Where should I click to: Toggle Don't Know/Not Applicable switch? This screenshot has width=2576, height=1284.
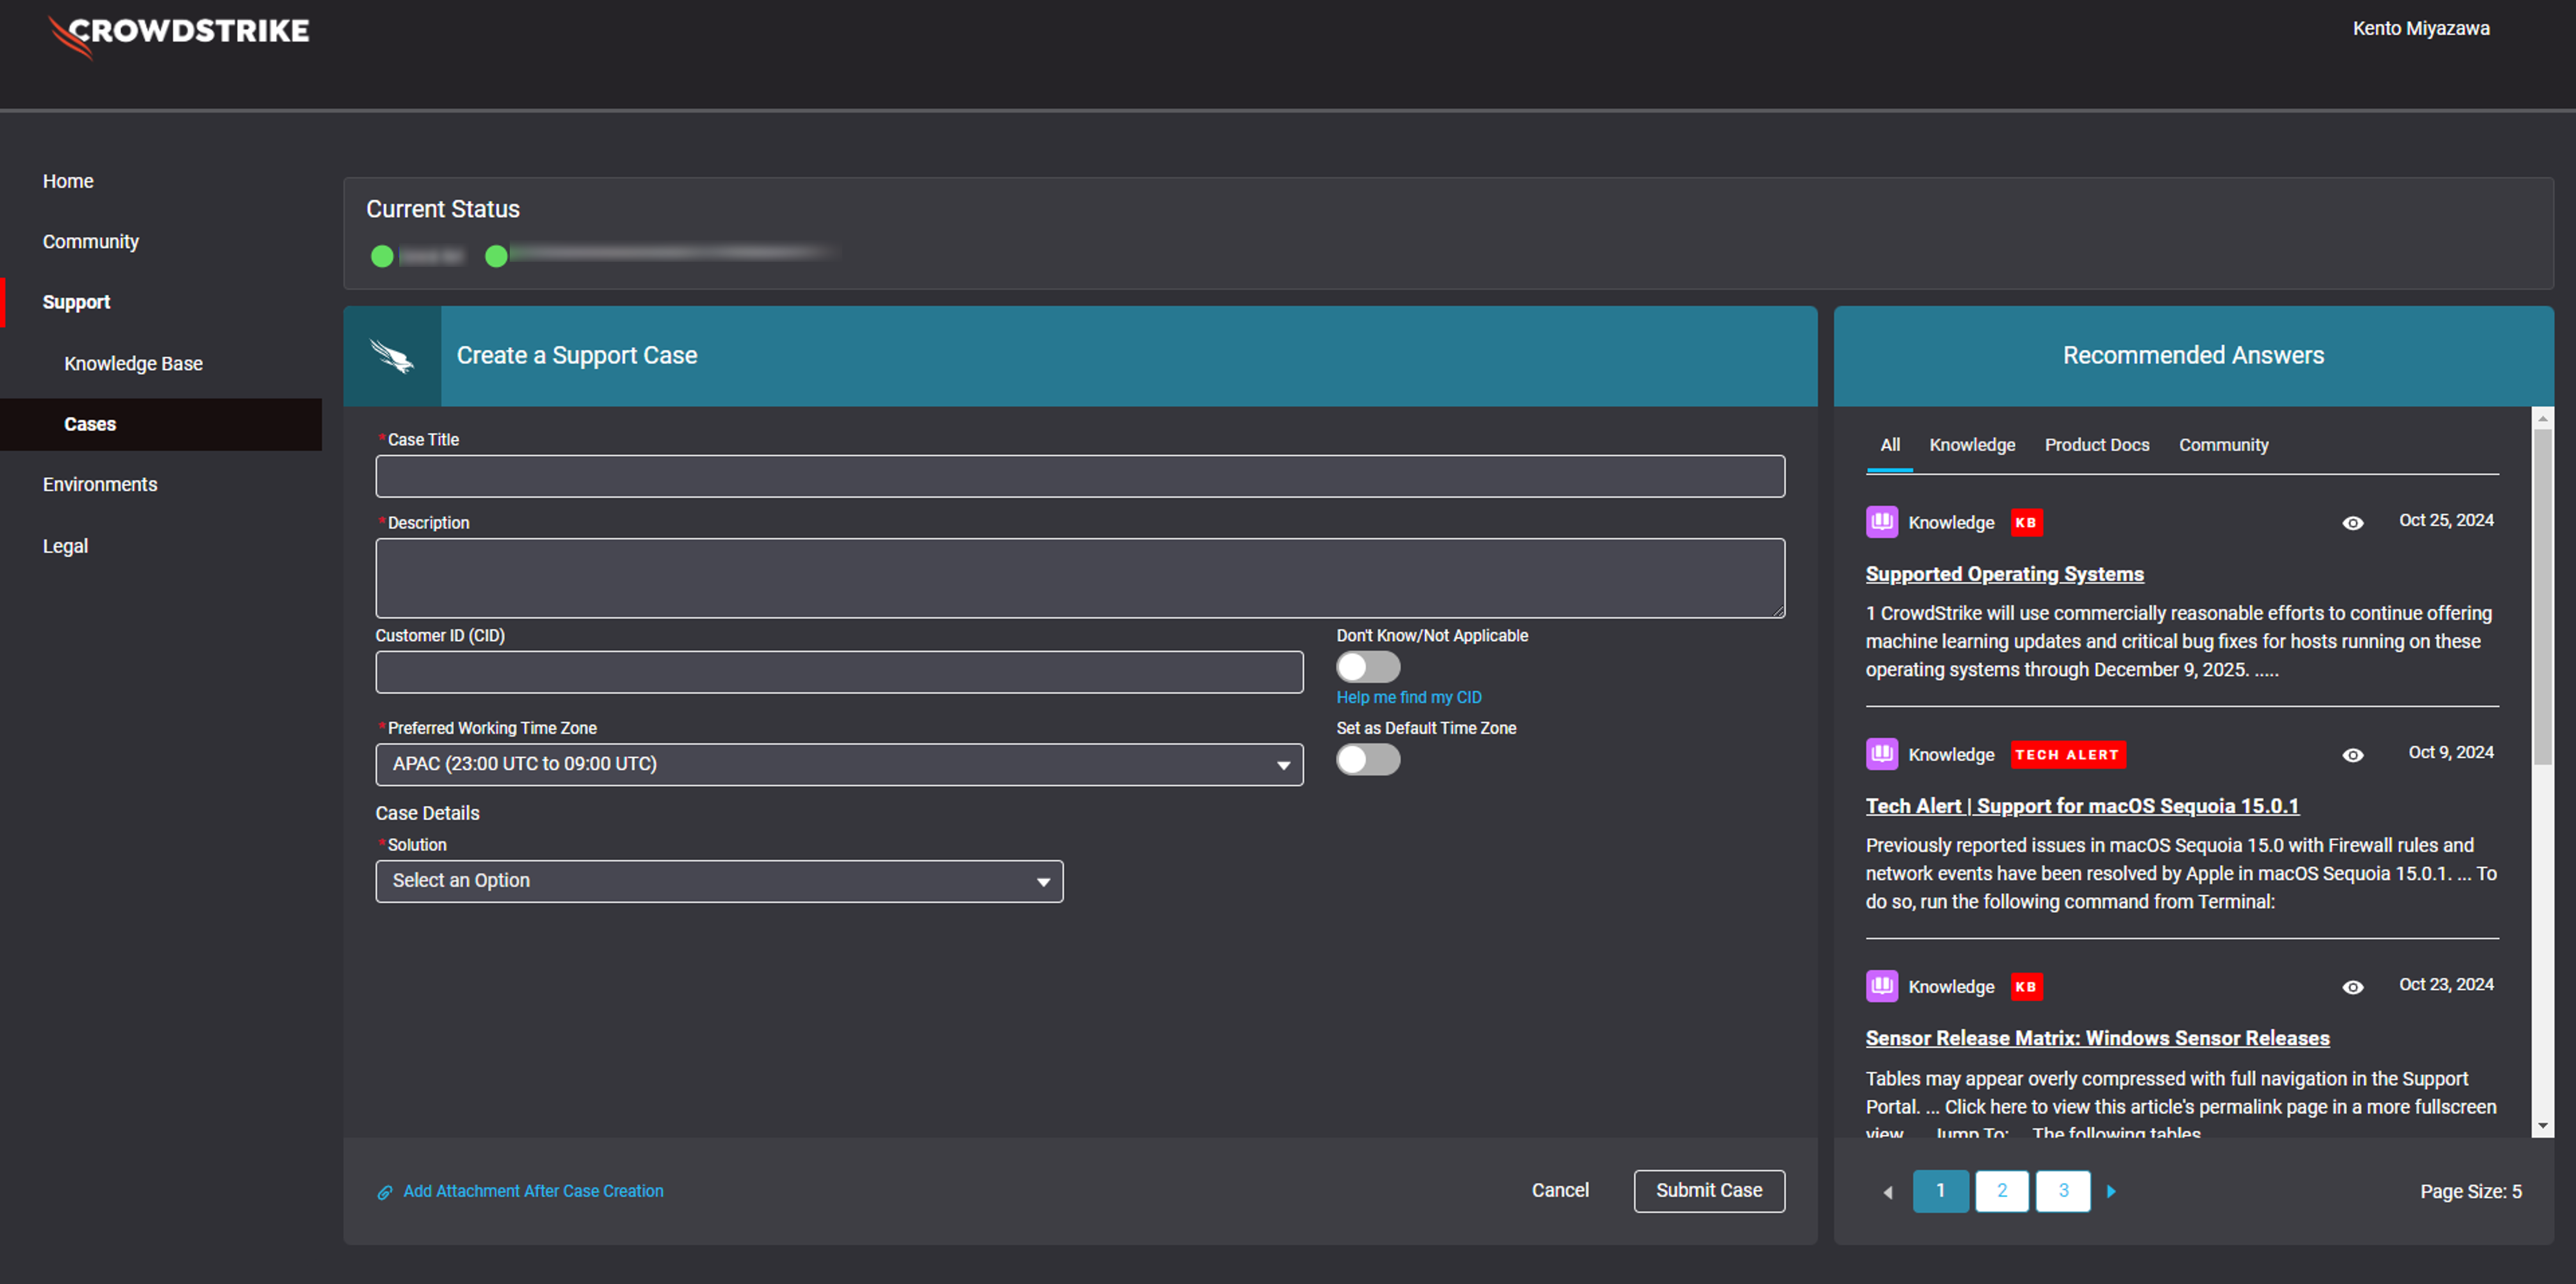[x=1368, y=667]
